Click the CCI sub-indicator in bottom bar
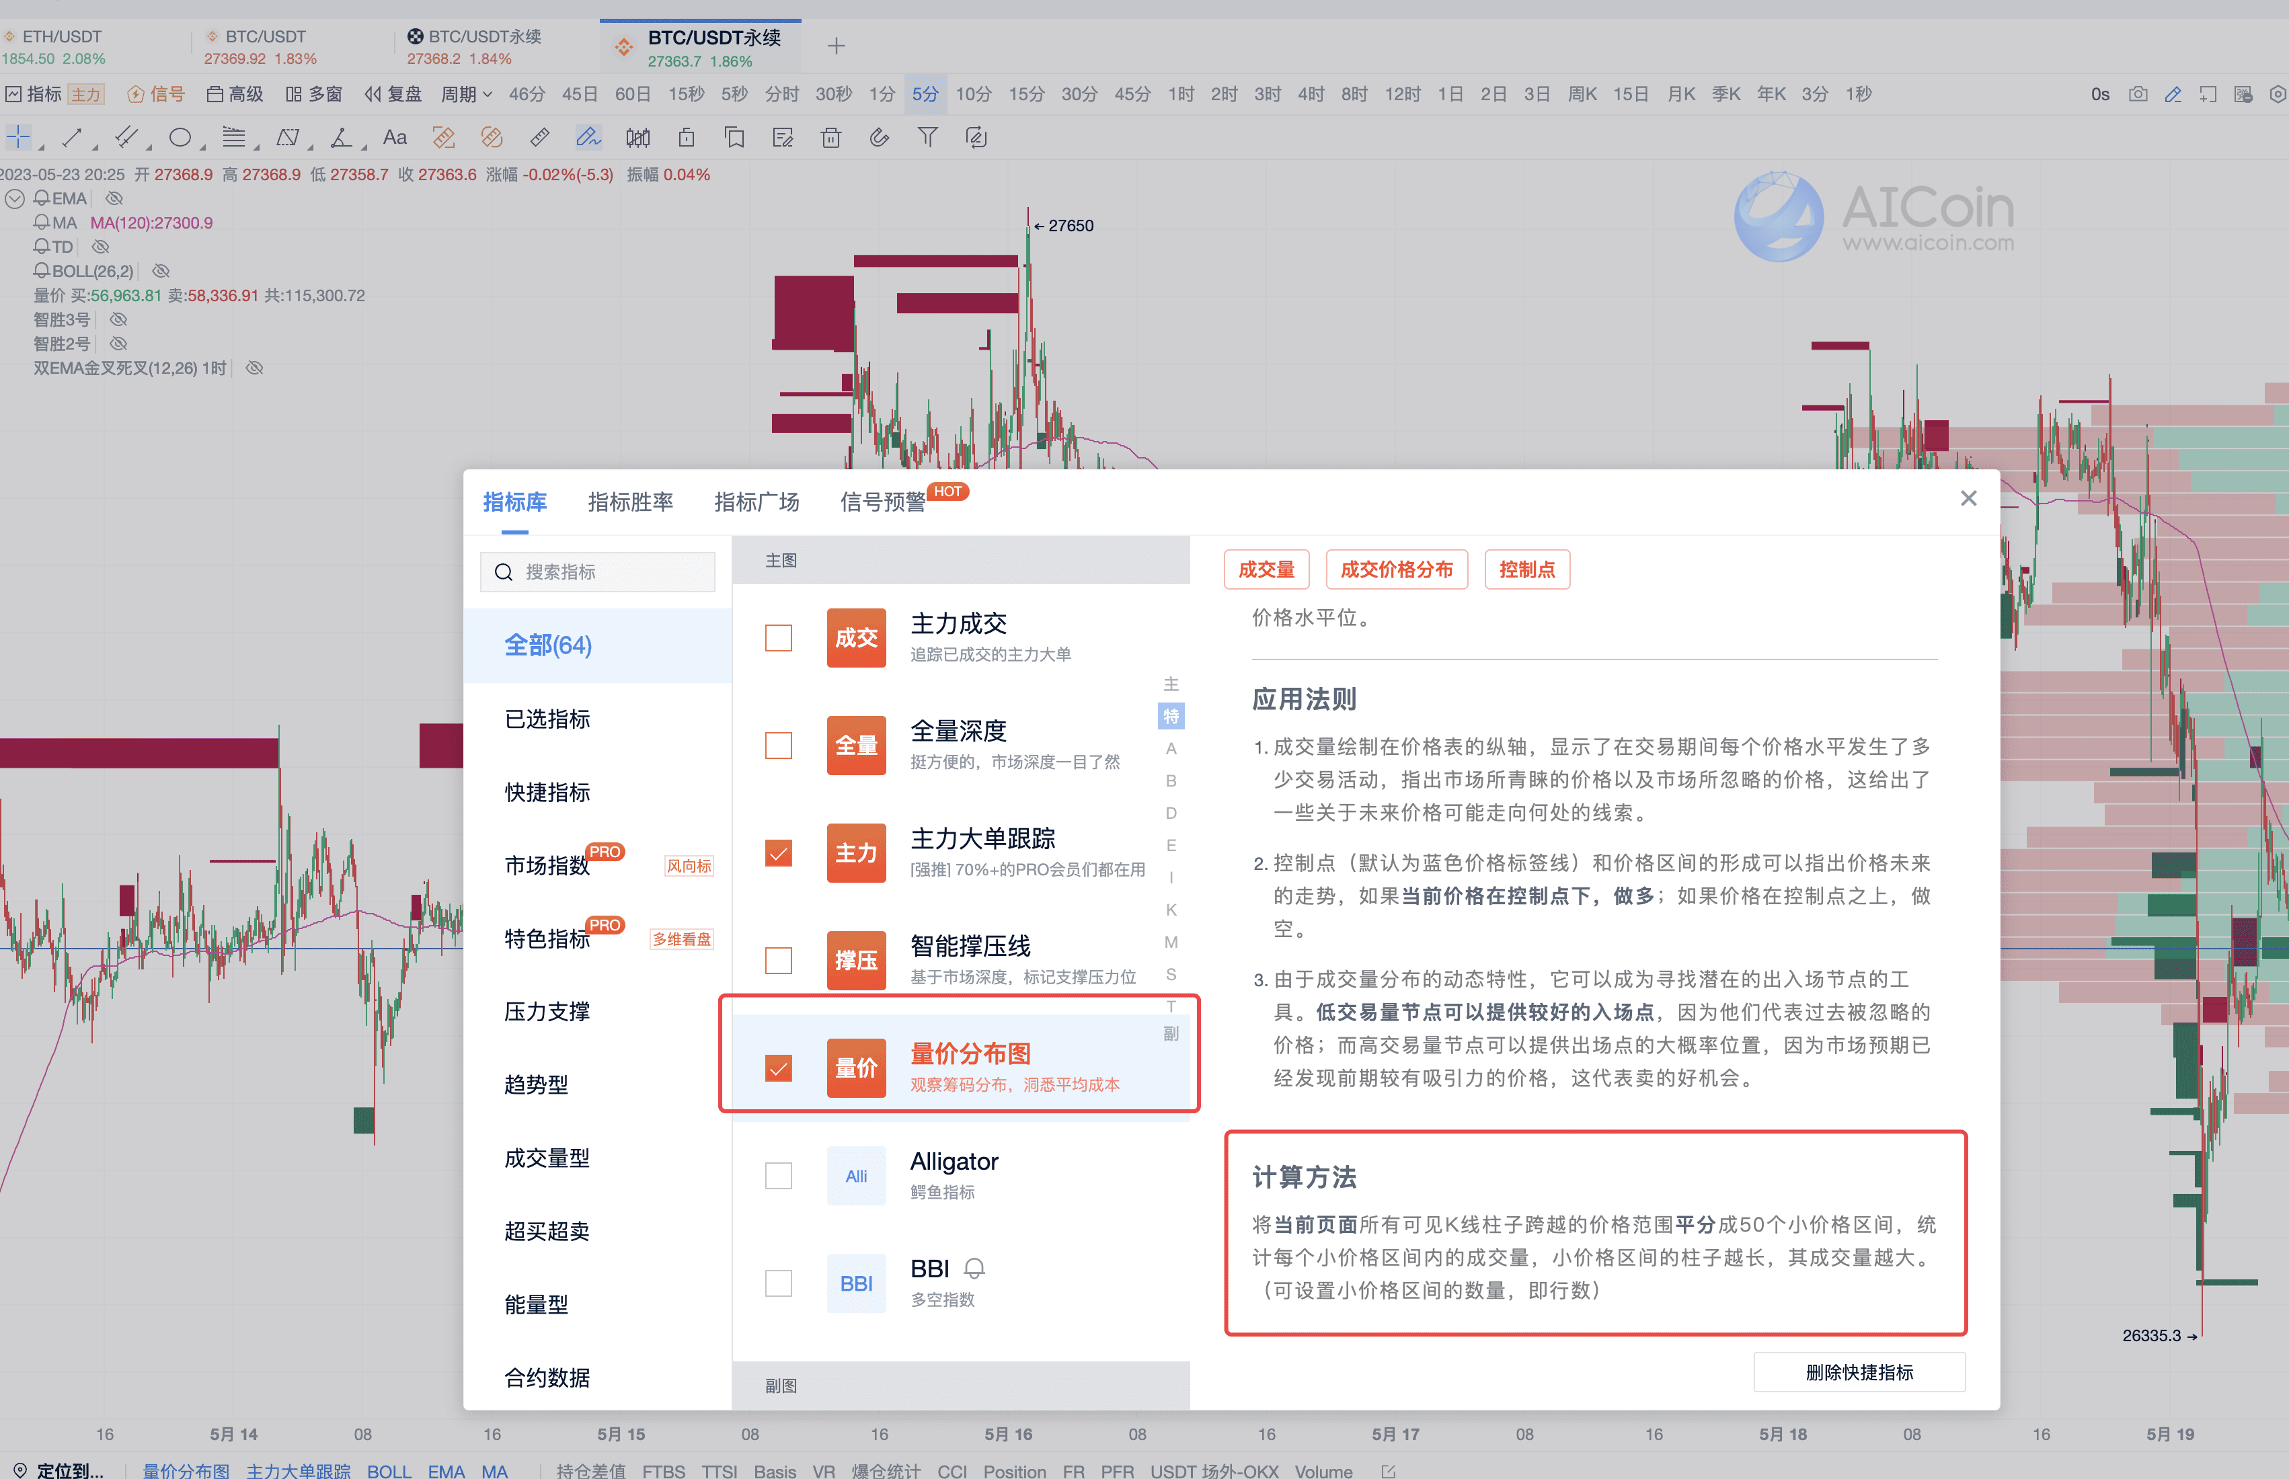The height and width of the screenshot is (1479, 2289). coord(952,1470)
